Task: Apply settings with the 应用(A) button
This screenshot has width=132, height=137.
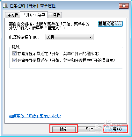Action: (115, 129)
